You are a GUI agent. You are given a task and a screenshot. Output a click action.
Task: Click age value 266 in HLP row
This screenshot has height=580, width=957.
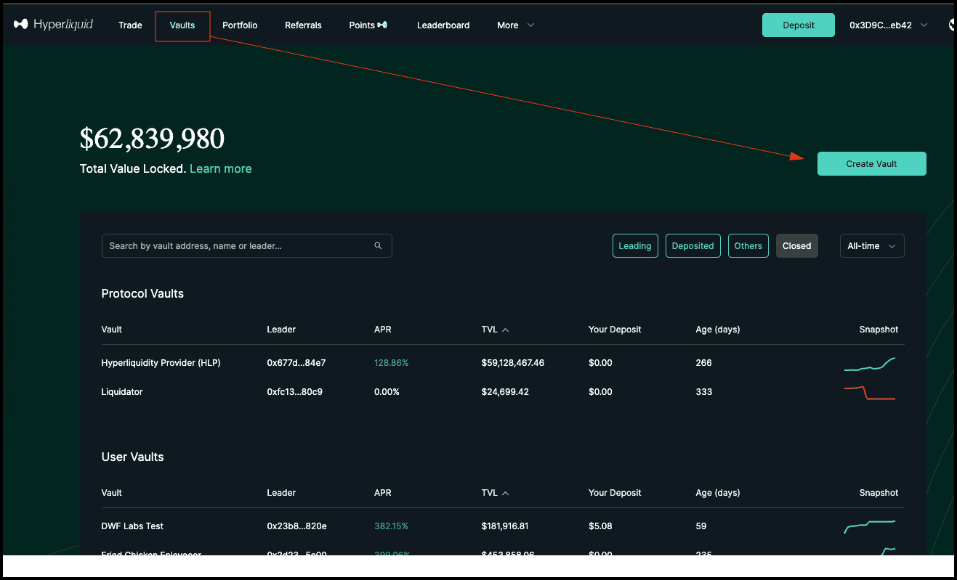coord(703,363)
